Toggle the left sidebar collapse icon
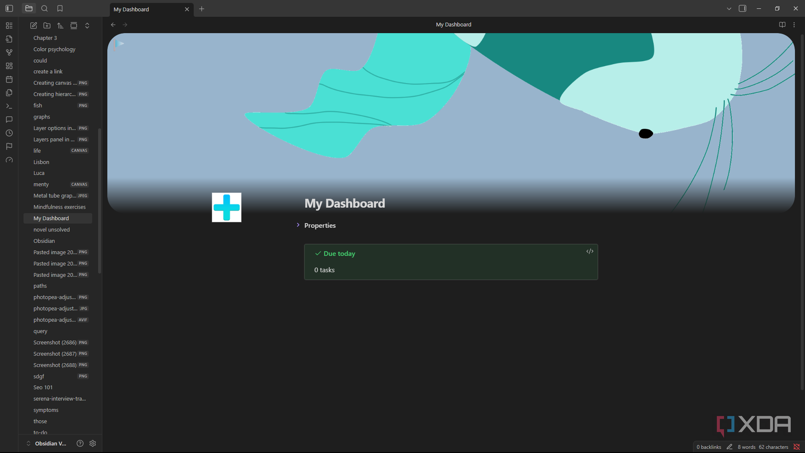This screenshot has width=805, height=453. point(9,8)
